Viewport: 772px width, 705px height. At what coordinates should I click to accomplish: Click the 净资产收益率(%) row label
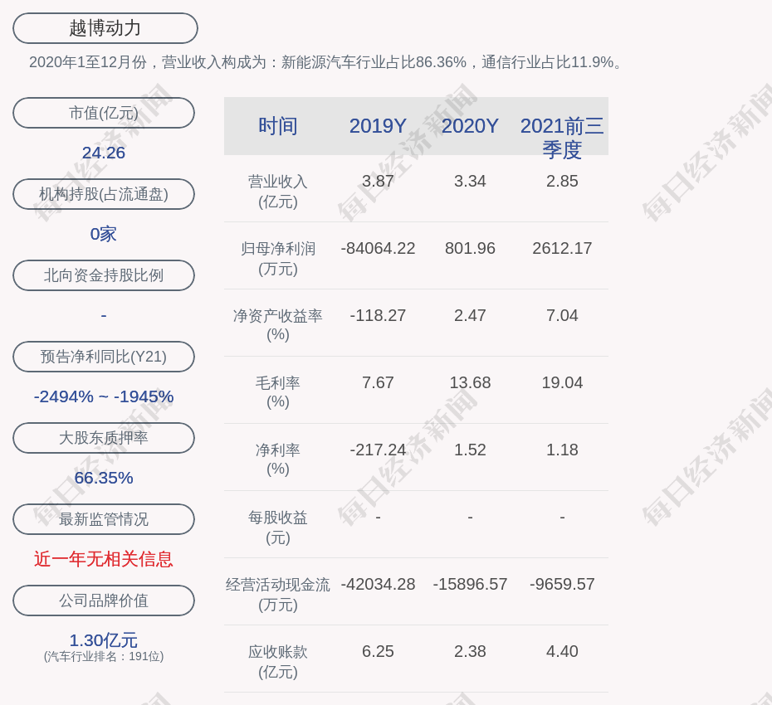click(x=278, y=325)
